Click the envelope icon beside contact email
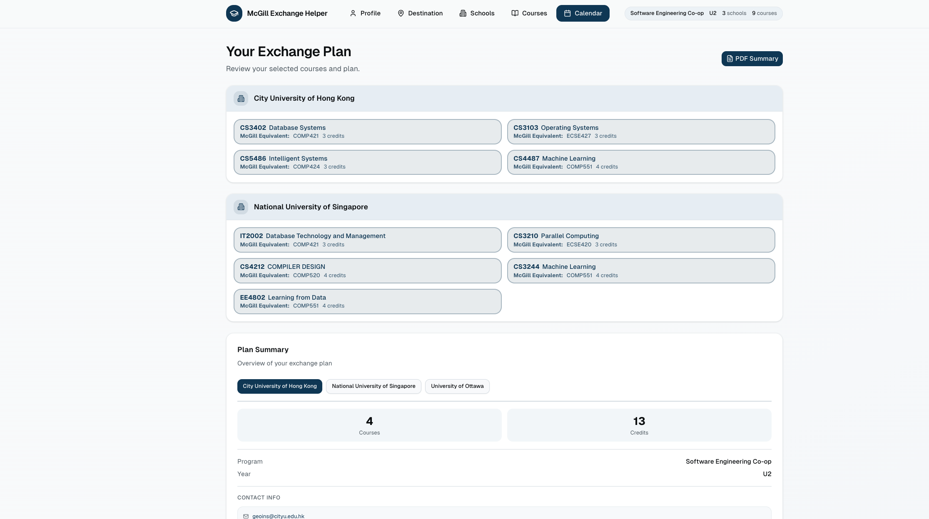929x519 pixels. (x=246, y=516)
